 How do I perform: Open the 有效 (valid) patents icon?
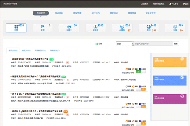pos(148,27)
